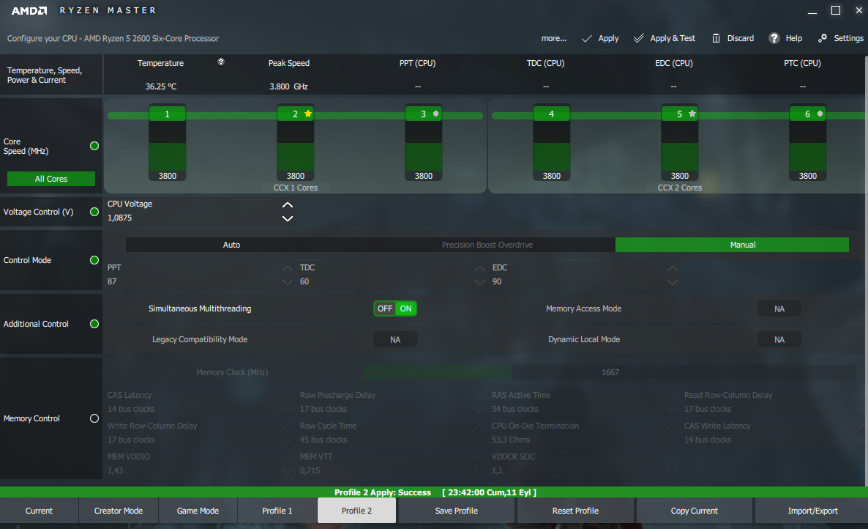The image size is (868, 529).
Task: Click 'Profile 2 Apply: Success' status text
Action: [x=383, y=492]
